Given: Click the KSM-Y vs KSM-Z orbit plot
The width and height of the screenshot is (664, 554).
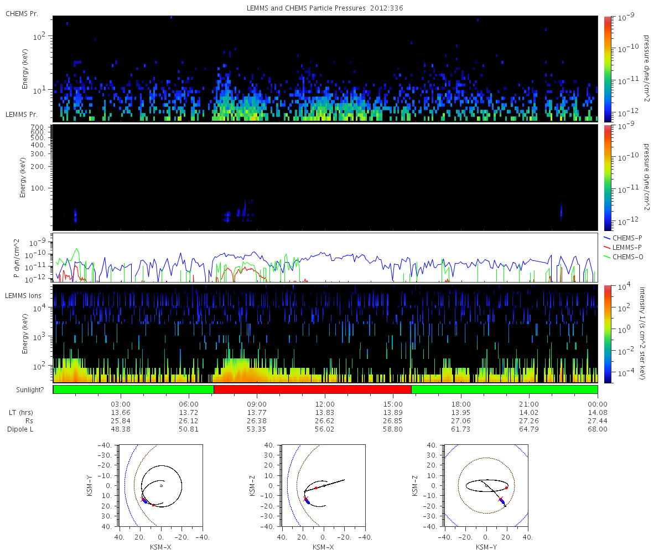Looking at the screenshot, I should point(486,485).
